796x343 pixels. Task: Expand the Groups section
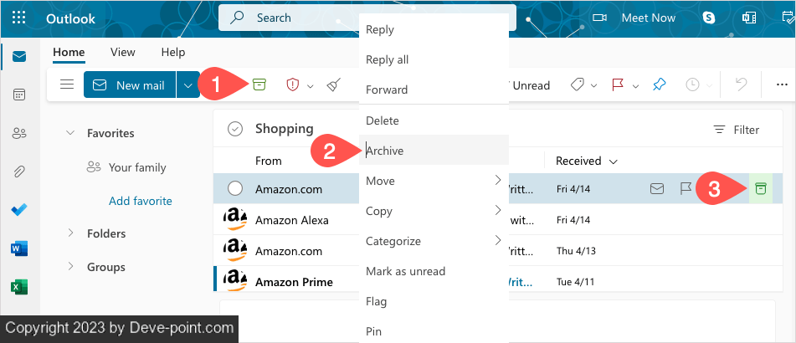pos(70,267)
